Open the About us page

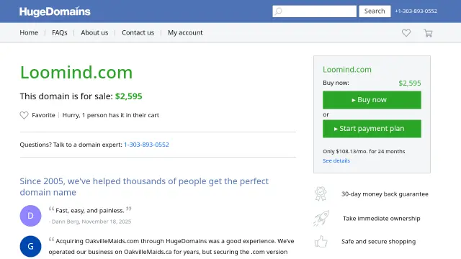[94, 32]
